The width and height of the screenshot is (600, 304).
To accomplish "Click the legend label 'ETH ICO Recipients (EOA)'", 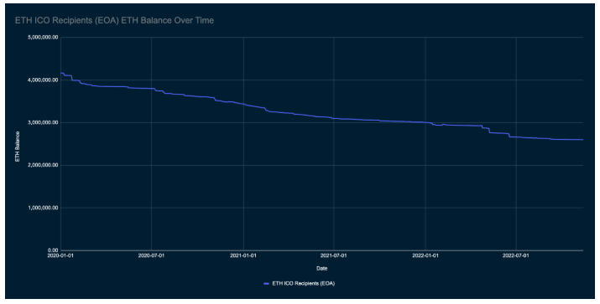I will tap(304, 284).
